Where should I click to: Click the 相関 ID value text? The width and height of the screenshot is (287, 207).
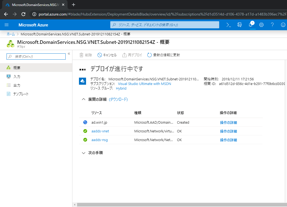[x=252, y=84]
